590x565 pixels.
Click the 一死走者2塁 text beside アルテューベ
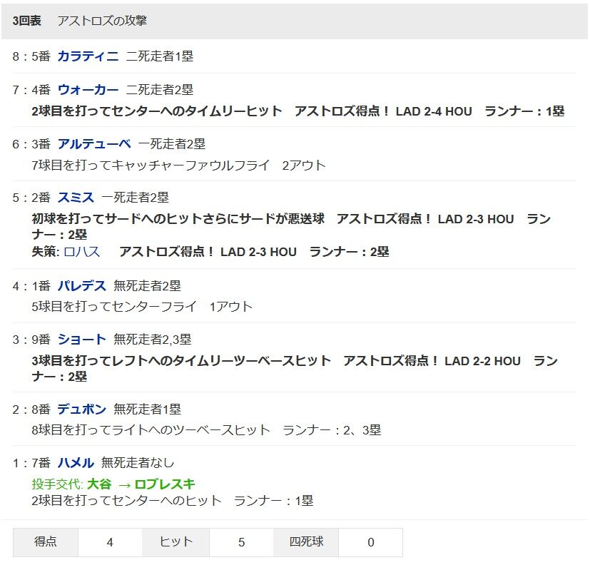tap(172, 143)
